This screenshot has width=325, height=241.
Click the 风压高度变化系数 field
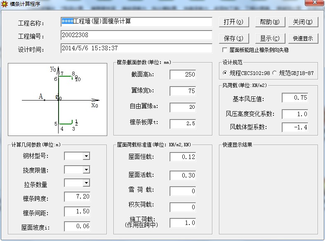(x=295, y=114)
